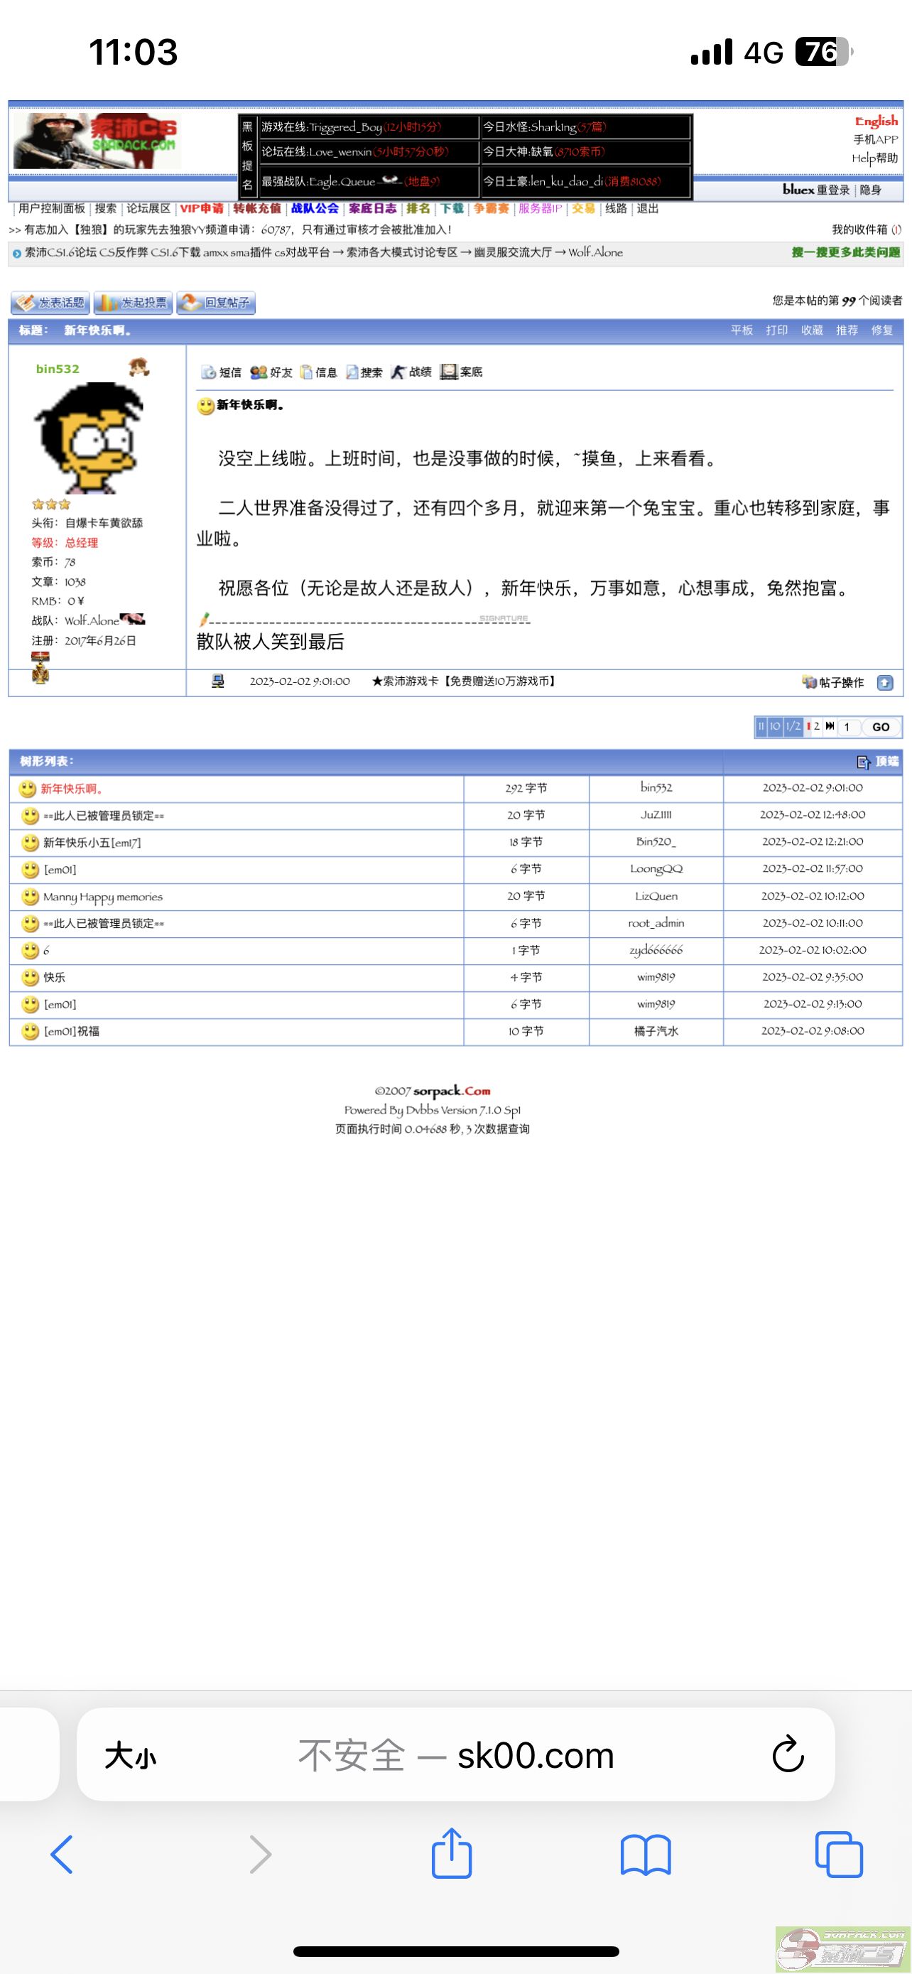Click the sorpack.Com footer link
Screen dimensions: 912x1974
[x=452, y=1091]
